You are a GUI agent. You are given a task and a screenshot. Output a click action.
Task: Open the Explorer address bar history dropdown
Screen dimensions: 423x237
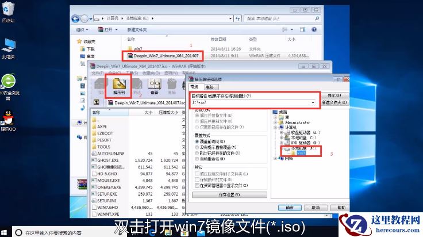tap(230, 18)
